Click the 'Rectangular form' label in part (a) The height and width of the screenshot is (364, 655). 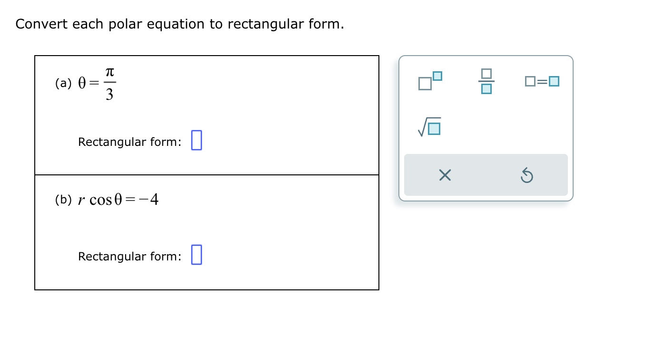coord(129,142)
